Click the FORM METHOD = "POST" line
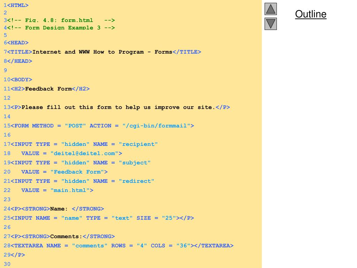The height and width of the screenshot is (268, 357). coord(102,126)
